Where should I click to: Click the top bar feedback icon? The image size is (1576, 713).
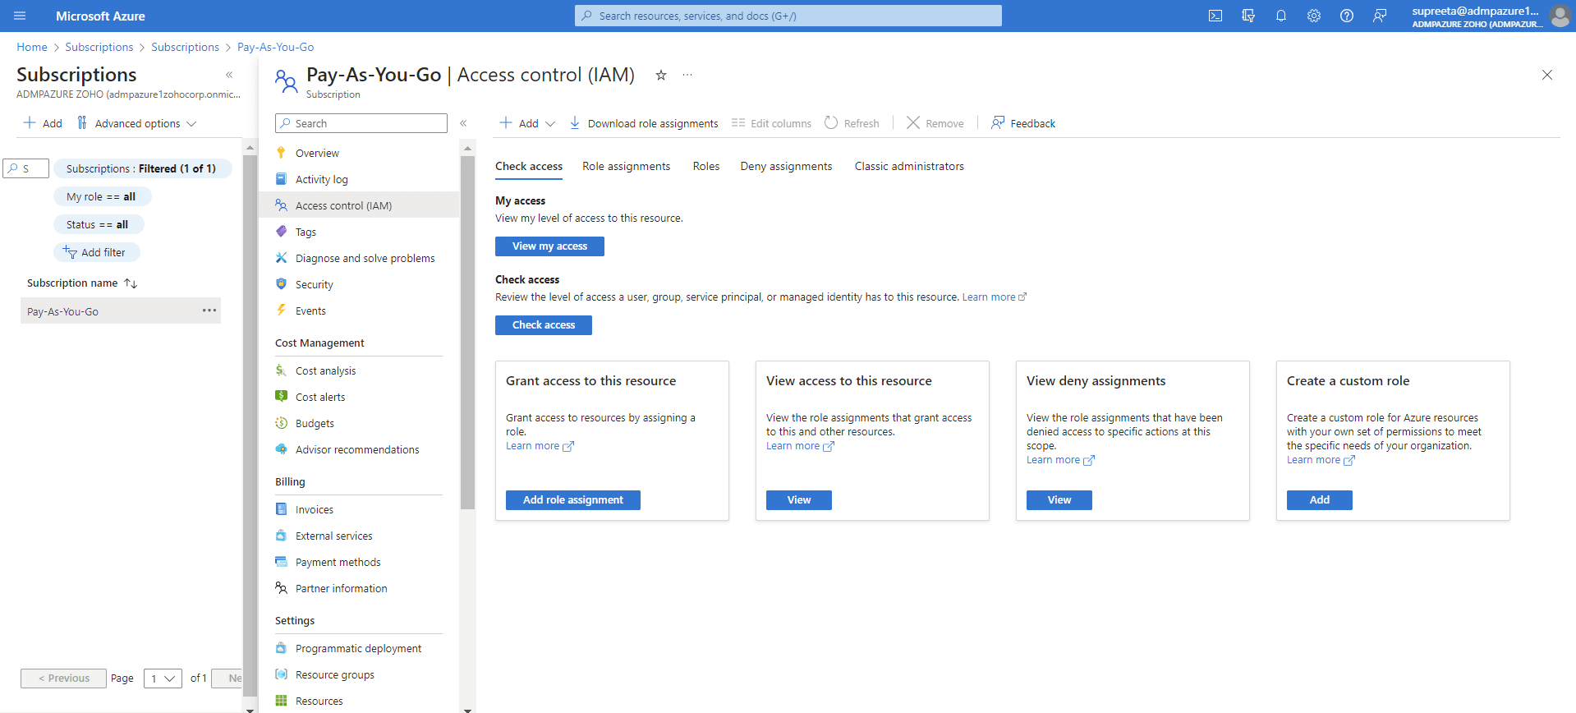(1380, 16)
